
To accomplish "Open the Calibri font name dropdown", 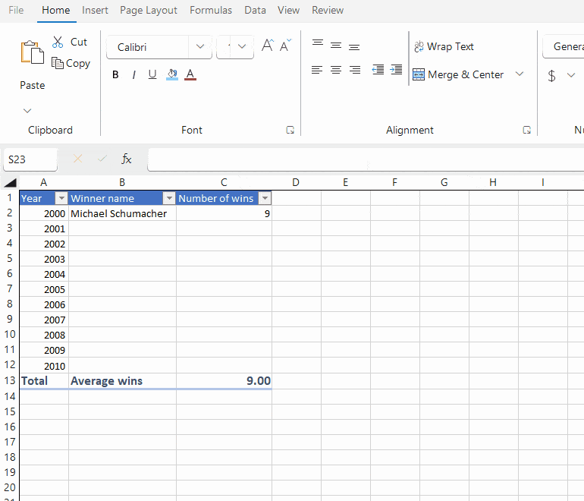I will pyautogui.click(x=200, y=46).
